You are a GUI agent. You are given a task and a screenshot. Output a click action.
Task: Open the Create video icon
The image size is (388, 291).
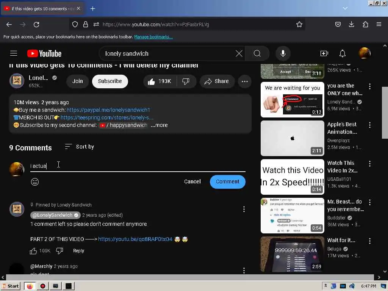[324, 53]
